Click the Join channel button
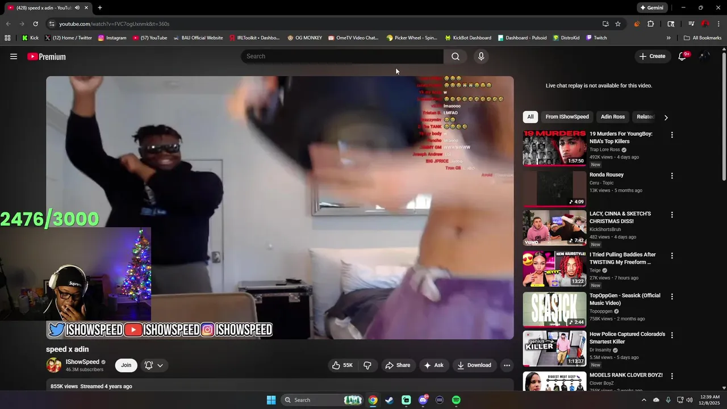The width and height of the screenshot is (727, 409). [x=126, y=365]
